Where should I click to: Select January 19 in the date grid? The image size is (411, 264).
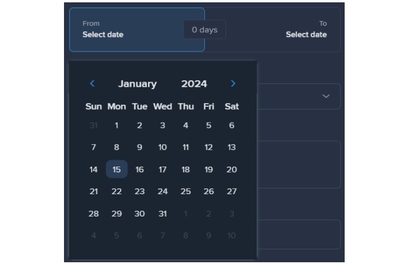pyautogui.click(x=208, y=170)
